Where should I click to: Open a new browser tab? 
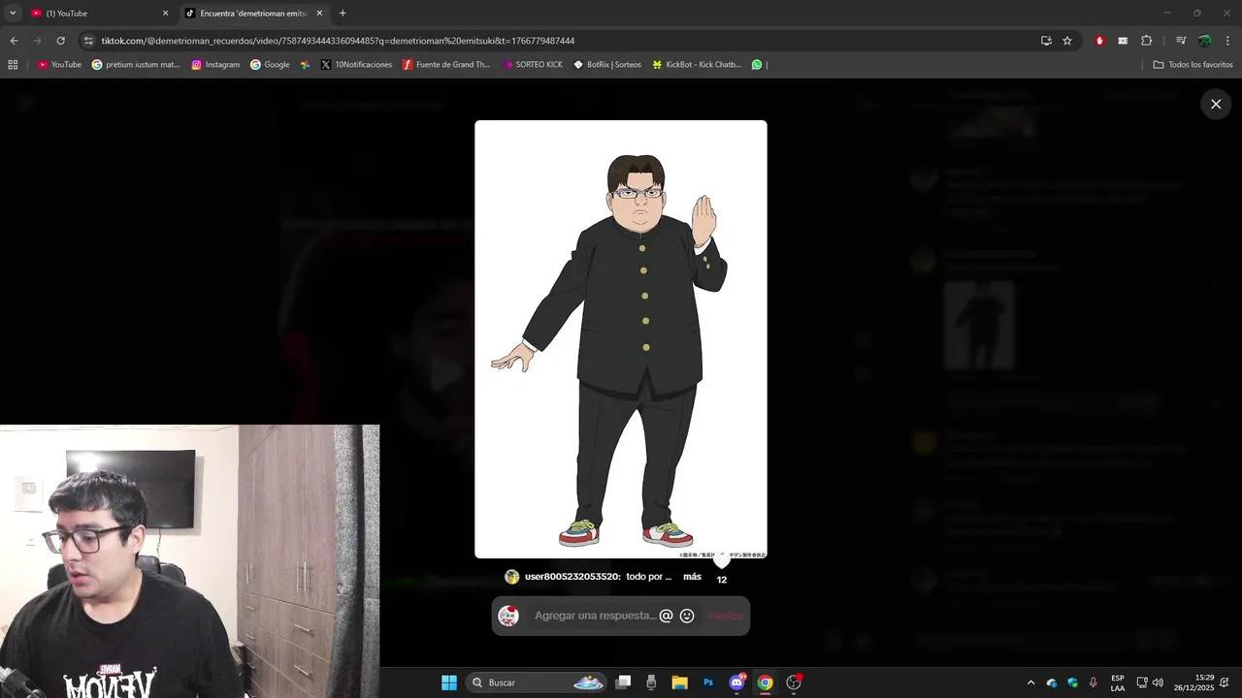tap(343, 14)
